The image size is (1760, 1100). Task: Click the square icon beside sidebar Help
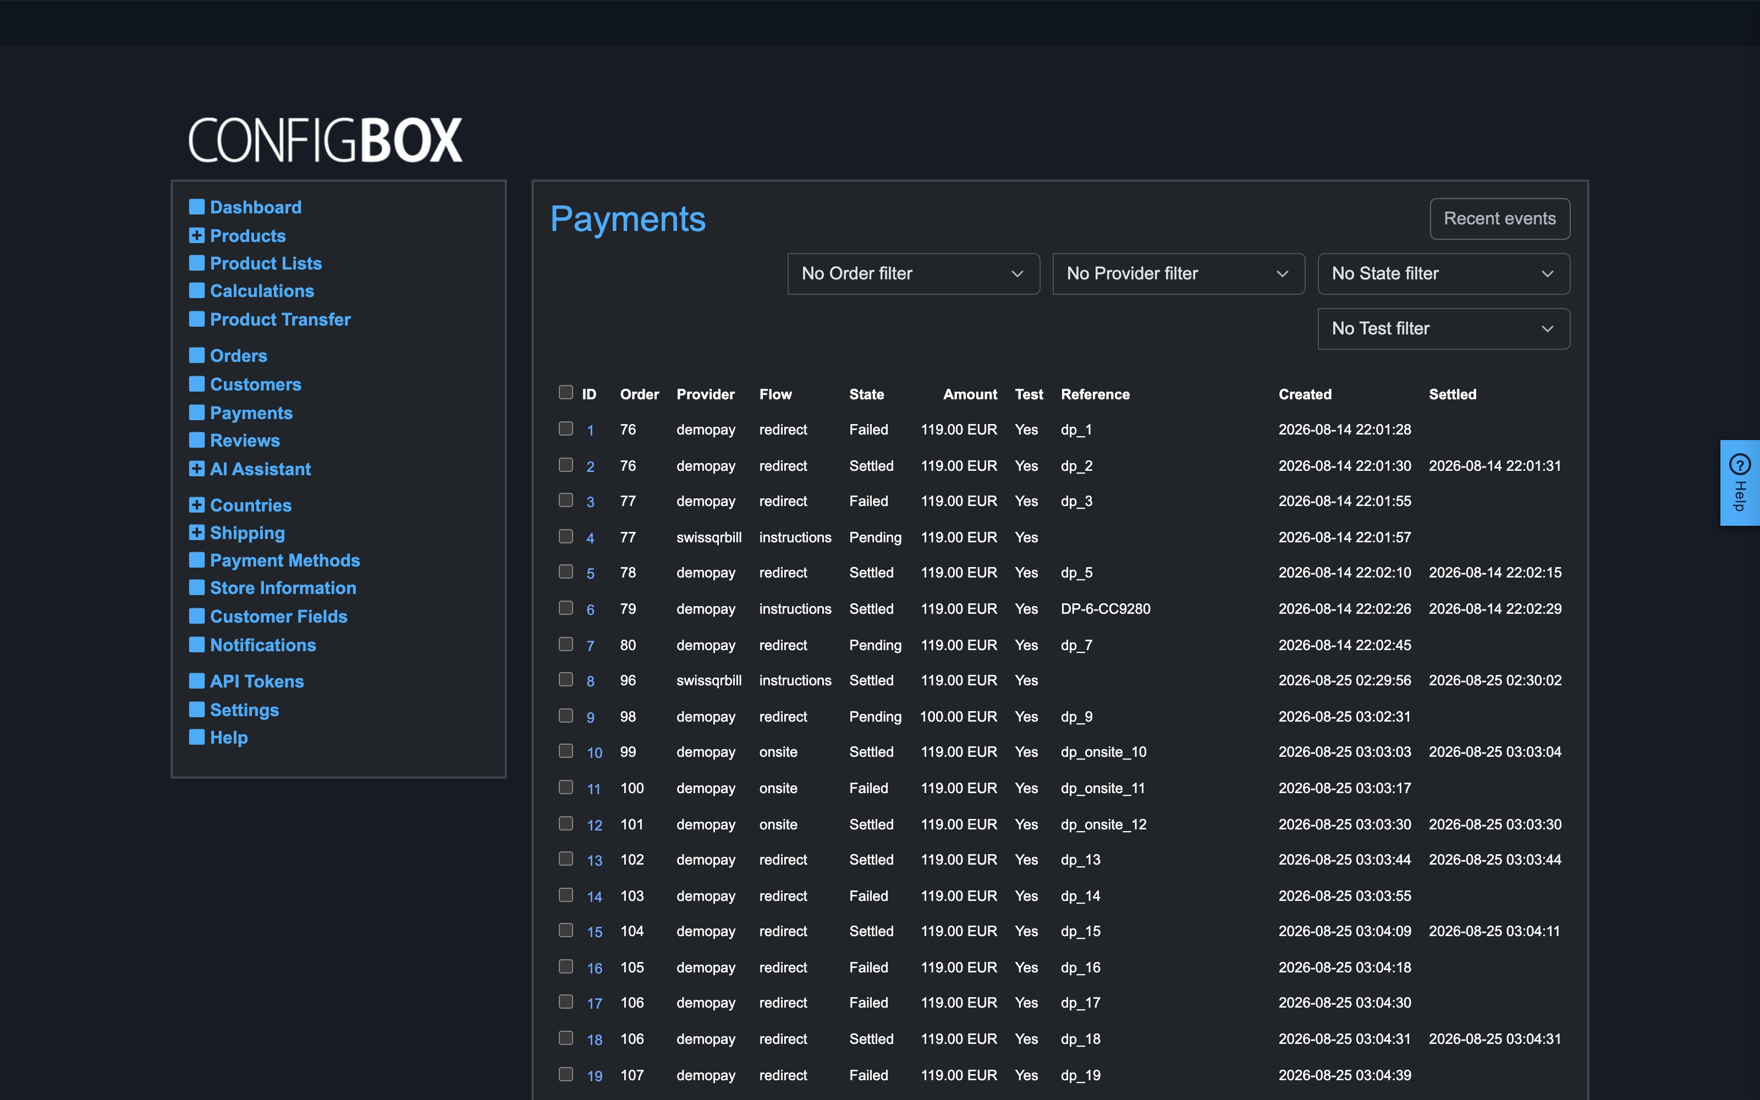[x=196, y=738]
